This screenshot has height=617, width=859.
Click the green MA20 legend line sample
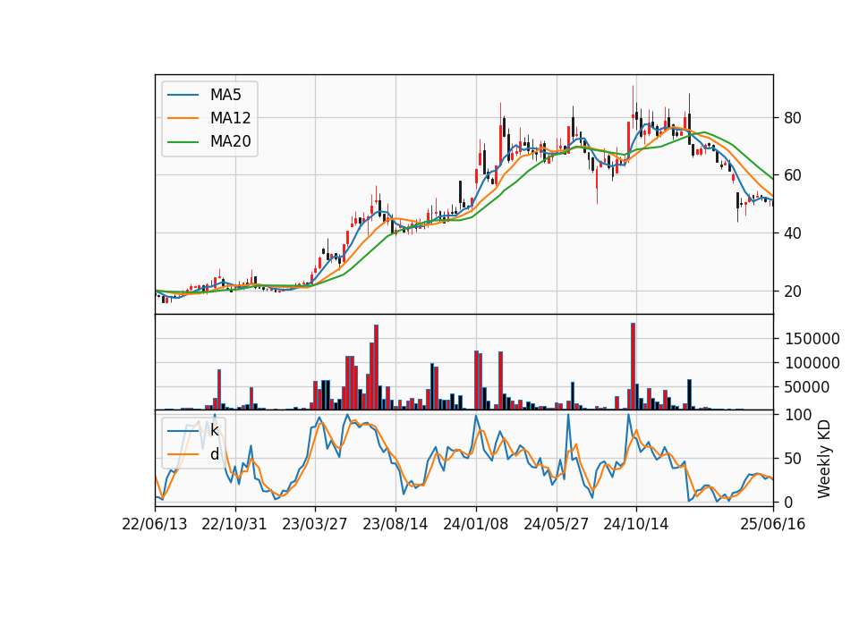(x=183, y=141)
